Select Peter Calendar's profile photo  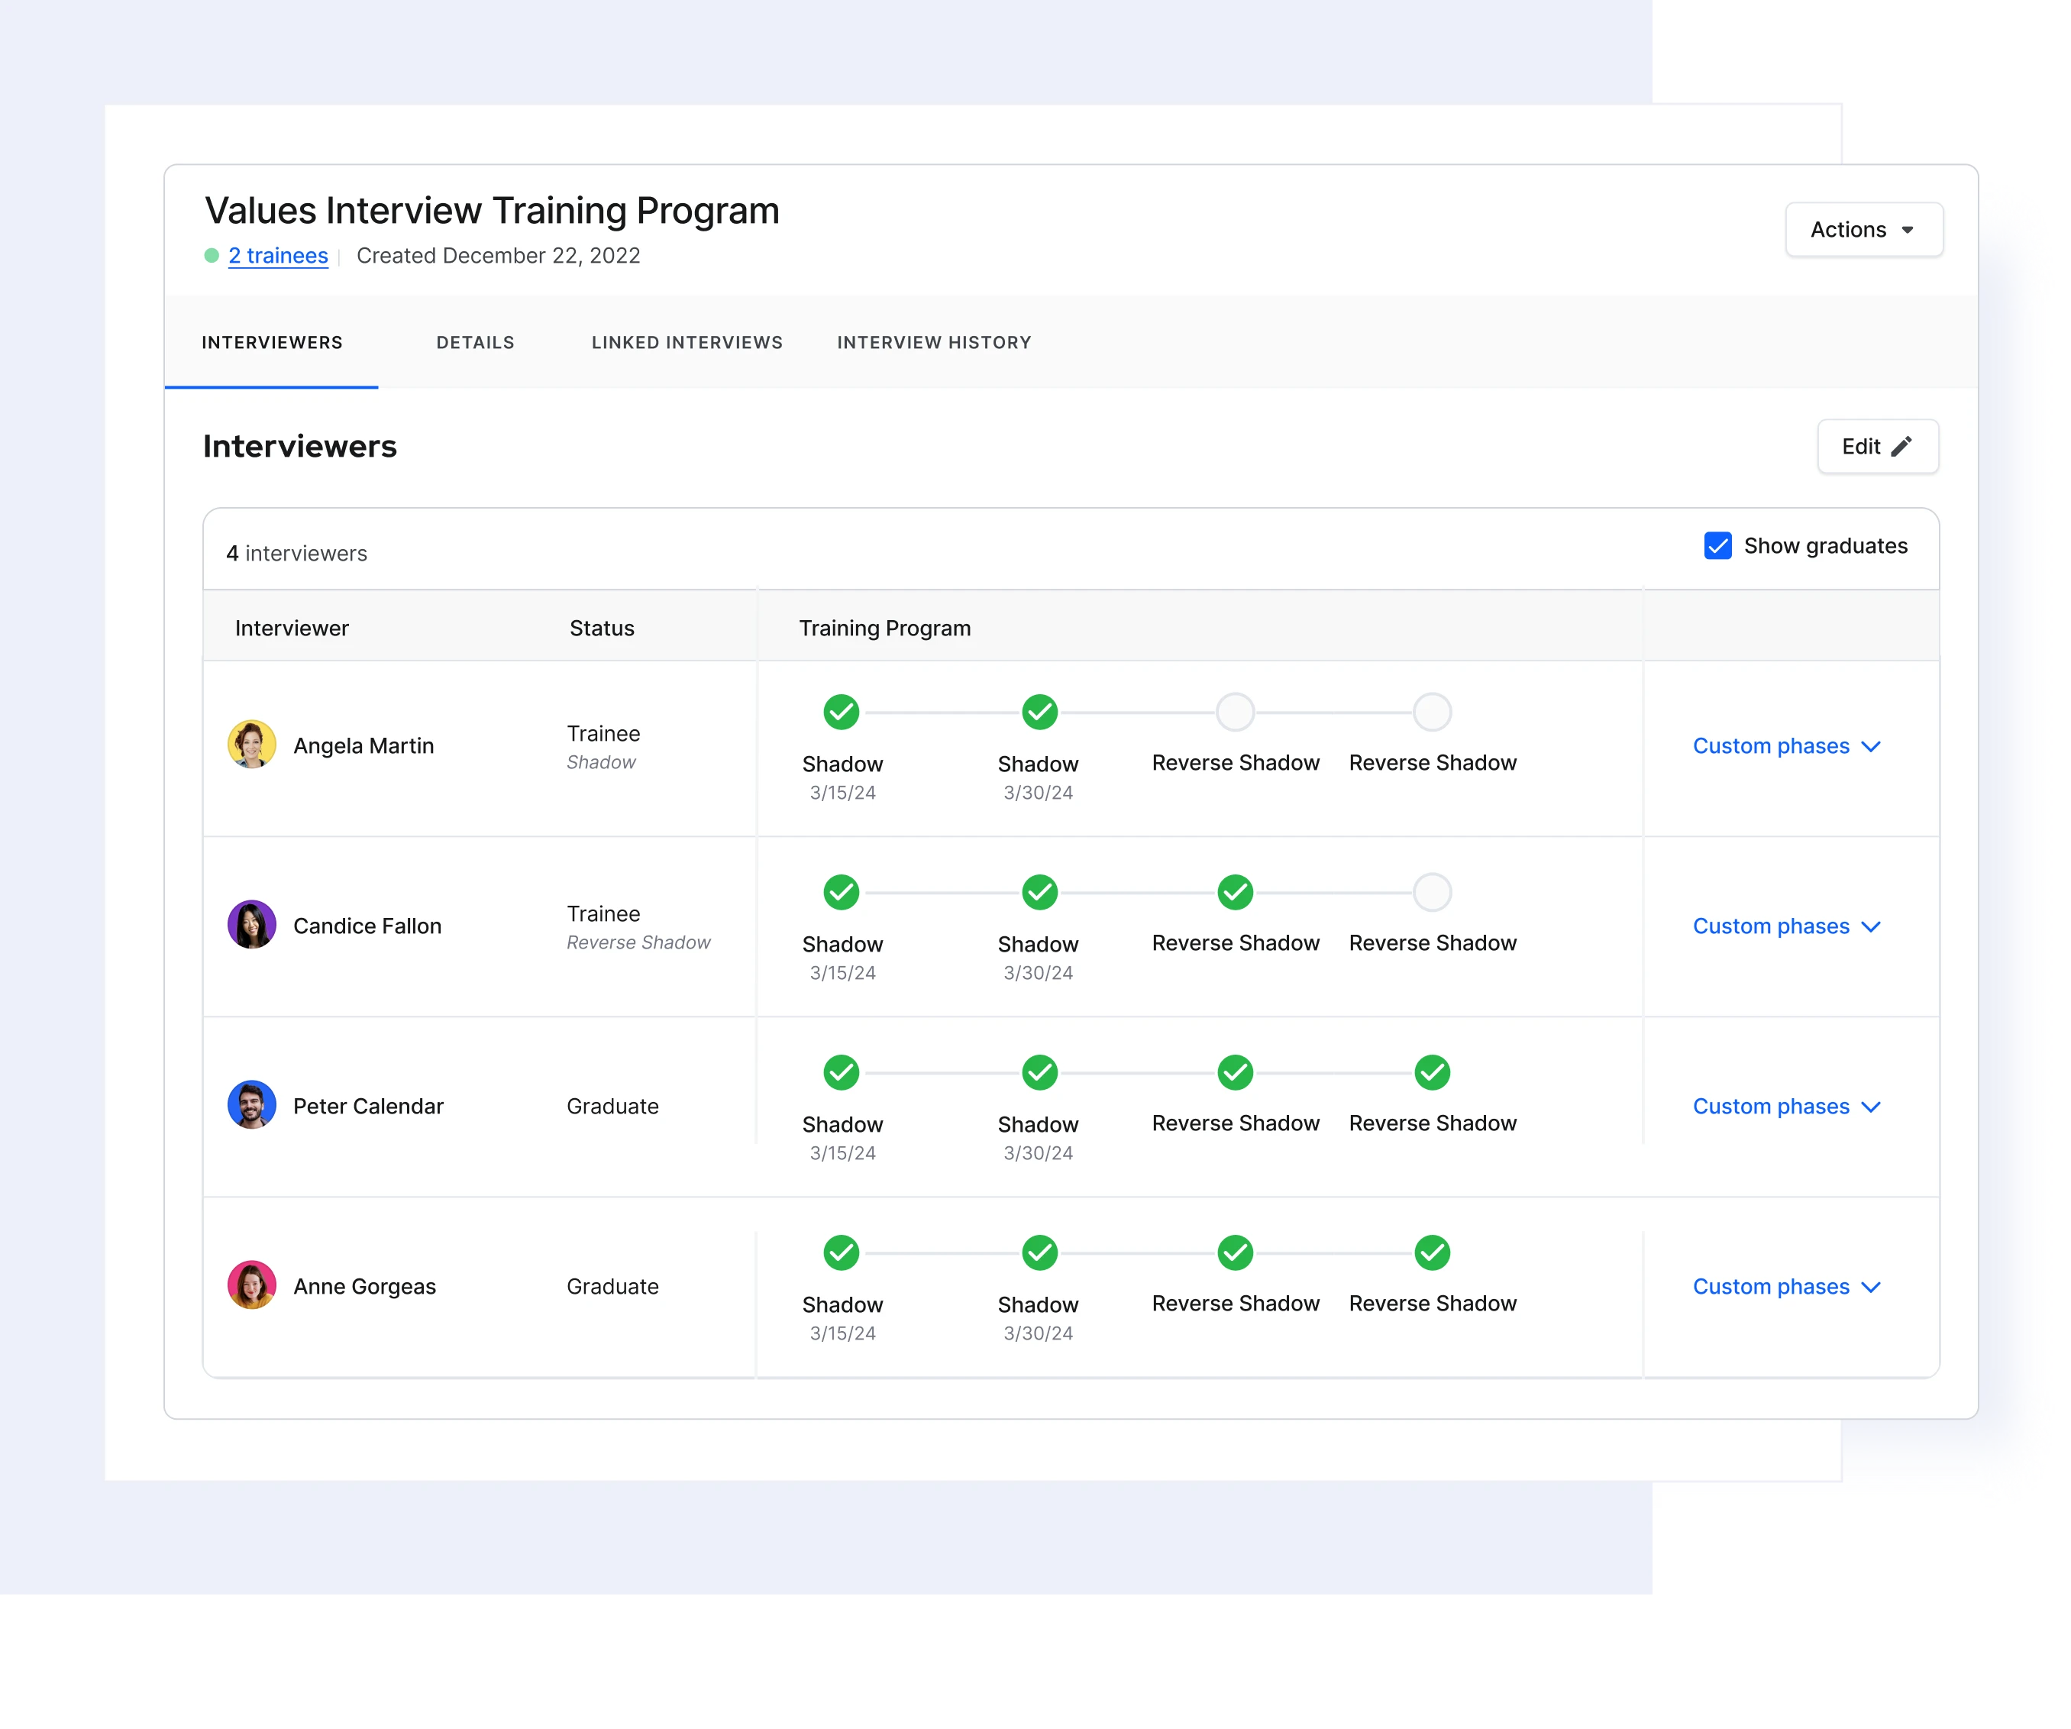[251, 1104]
